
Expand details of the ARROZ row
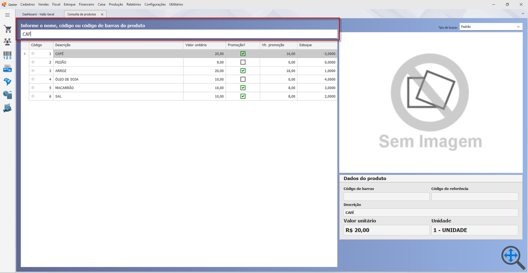(33, 71)
